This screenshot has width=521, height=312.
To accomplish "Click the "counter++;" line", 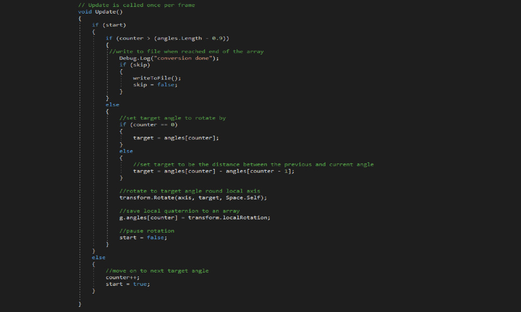I will click(122, 278).
